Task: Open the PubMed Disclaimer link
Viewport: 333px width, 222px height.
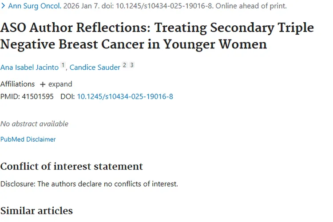Action: tap(28, 139)
